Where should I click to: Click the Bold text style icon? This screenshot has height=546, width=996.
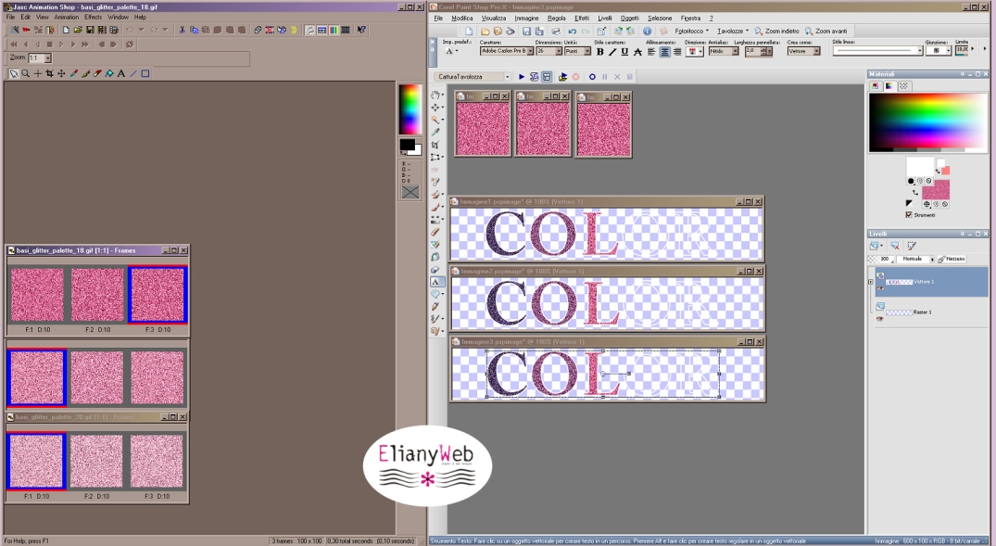tap(600, 52)
